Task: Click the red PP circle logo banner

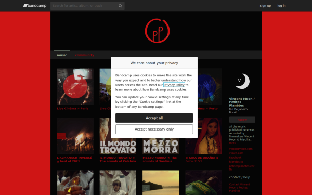Action: coord(157,31)
